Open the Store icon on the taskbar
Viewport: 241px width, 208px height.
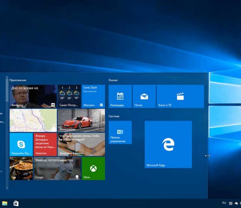16,203
